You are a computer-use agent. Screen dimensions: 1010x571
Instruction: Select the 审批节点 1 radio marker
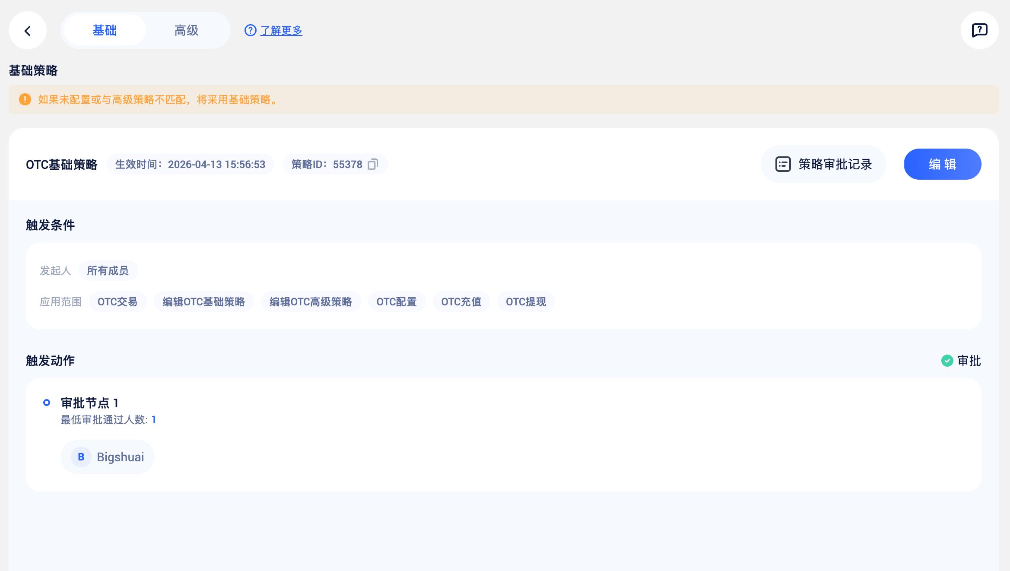click(x=47, y=403)
